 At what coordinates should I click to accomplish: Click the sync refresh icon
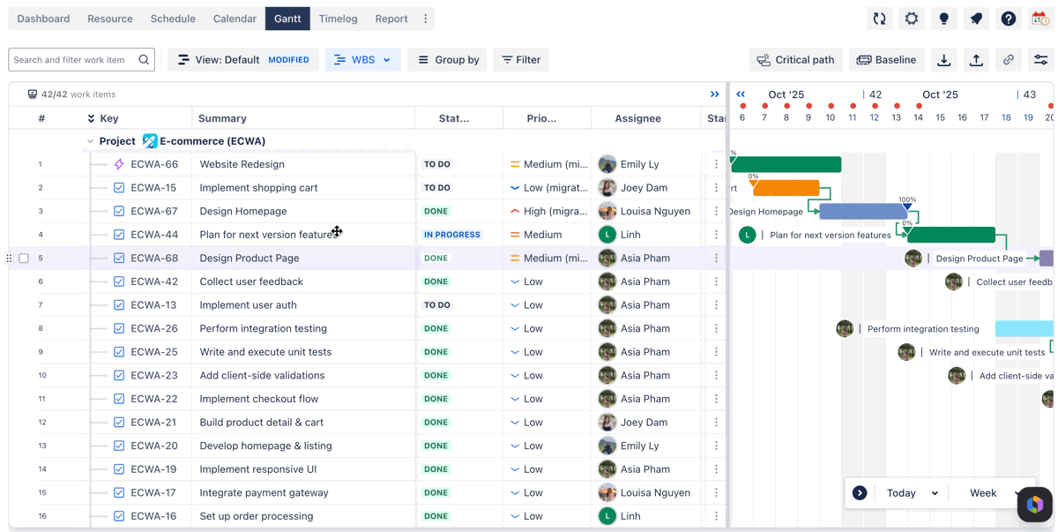(x=879, y=19)
